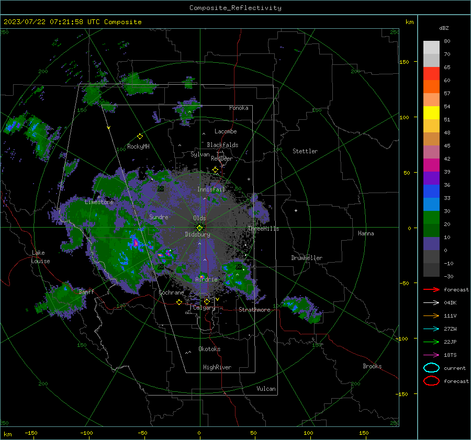471x440 pixels.
Task: Pick the red 60-65 dBZ swatch
Action: [431, 73]
